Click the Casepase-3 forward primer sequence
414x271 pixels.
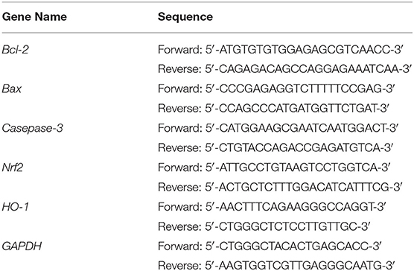(278, 128)
